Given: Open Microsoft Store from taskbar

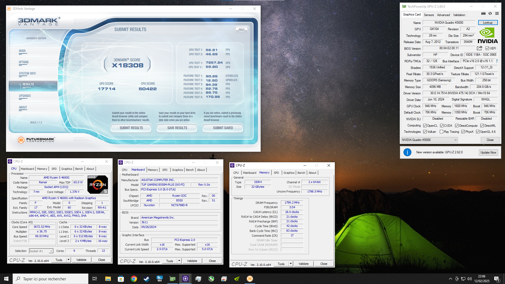Looking at the screenshot, I should [x=121, y=279].
